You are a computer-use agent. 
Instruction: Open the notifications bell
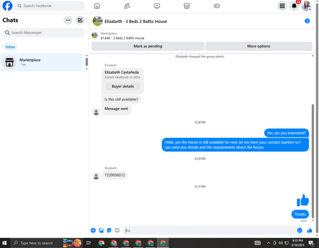(294, 6)
